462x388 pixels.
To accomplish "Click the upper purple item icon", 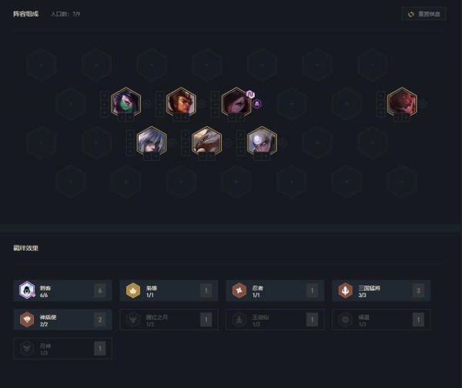I will (250, 94).
